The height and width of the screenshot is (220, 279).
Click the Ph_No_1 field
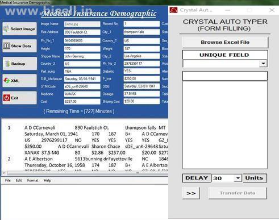click(x=82, y=40)
